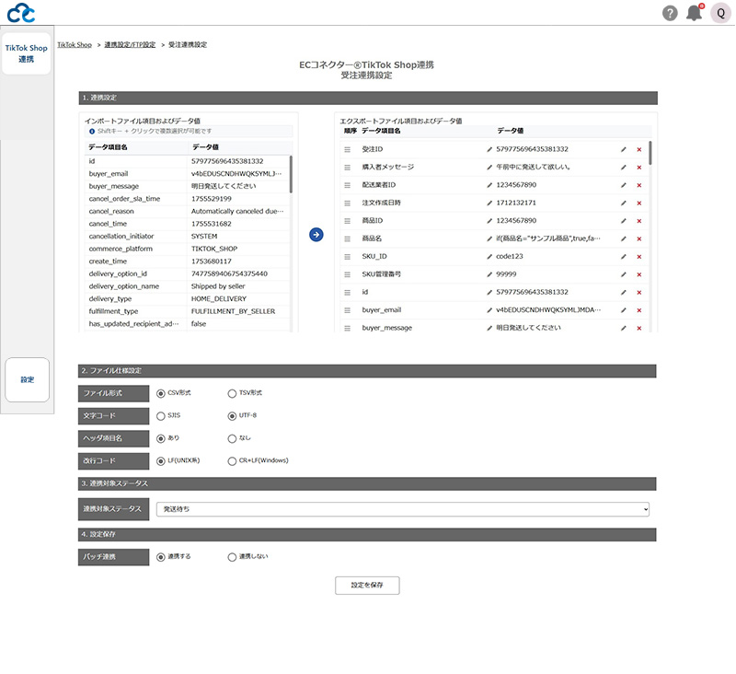Screen dimensions: 736x674
Task: Select TSV形式 file format
Action: (x=232, y=393)
